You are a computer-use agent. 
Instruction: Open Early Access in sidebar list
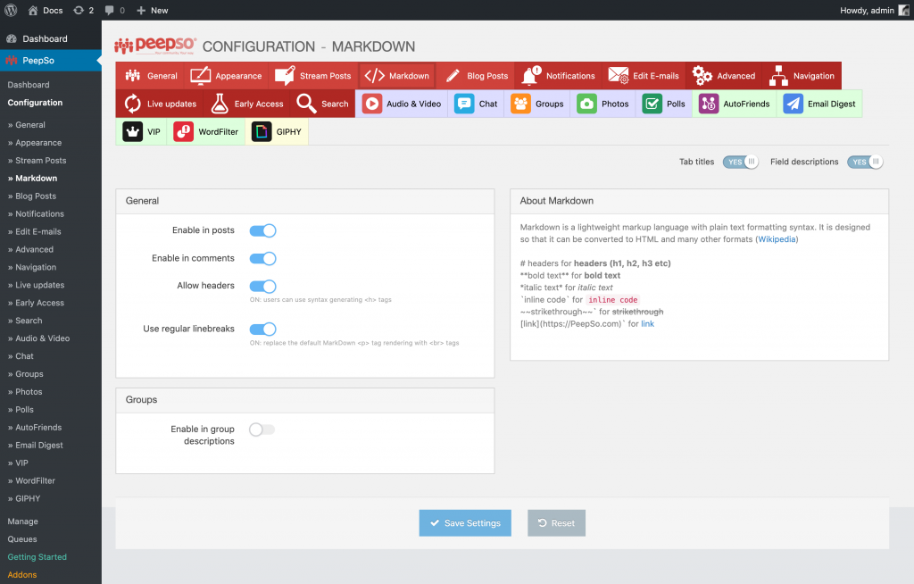[x=39, y=303]
